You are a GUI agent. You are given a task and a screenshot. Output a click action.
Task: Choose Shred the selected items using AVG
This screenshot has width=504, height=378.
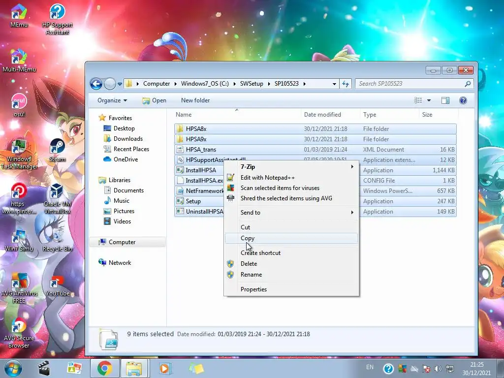(291, 198)
